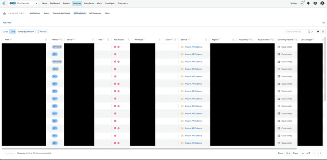Image resolution: width=327 pixels, height=160 pixels.
Task: Switch to the Applications tab
Action: point(35,13)
